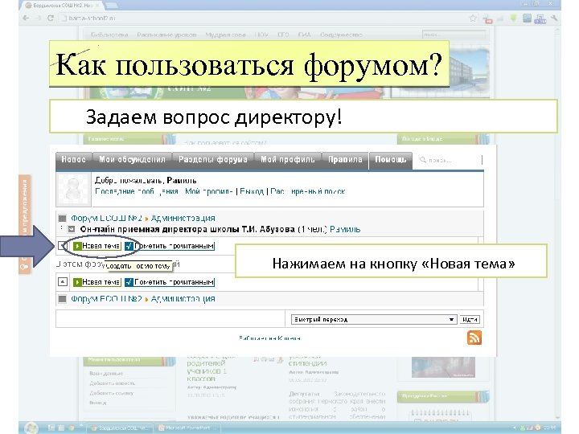This screenshot has width=579, height=434.
Task: Click the up-arrow icon beside the lower Новая тема
Action: 63,282
